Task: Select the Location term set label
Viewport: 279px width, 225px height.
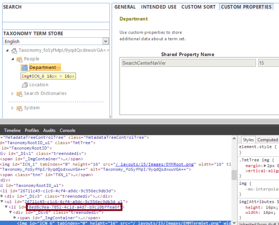Action: click(39, 85)
